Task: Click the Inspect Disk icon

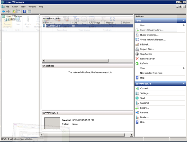Action: click(x=137, y=49)
